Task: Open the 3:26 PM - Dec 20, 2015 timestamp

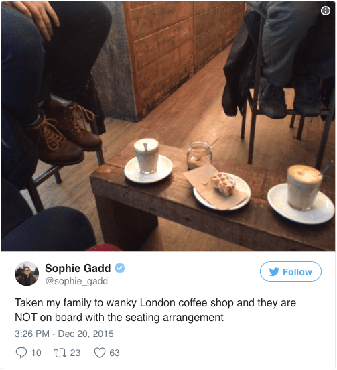Action: point(64,334)
